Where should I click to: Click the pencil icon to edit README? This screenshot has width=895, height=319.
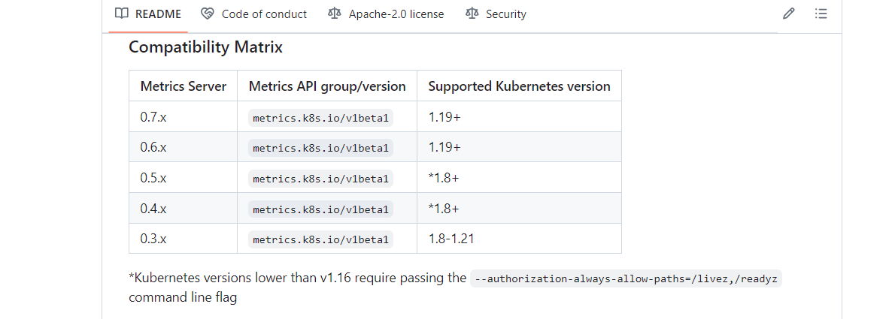[x=789, y=14]
